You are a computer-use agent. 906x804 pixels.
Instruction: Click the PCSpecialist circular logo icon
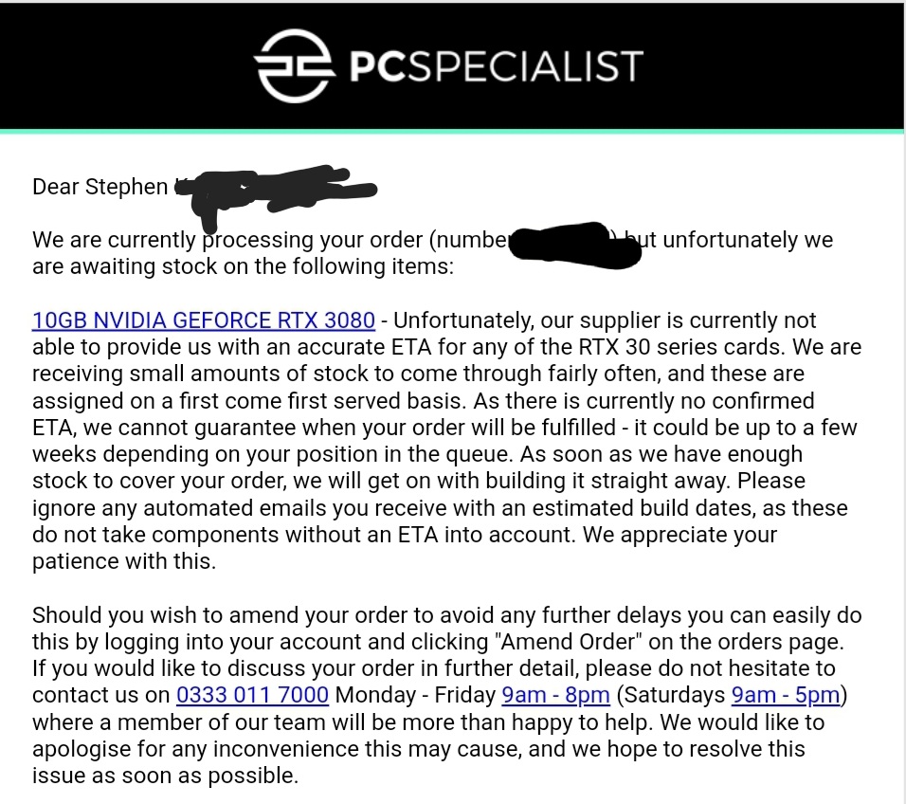point(295,65)
